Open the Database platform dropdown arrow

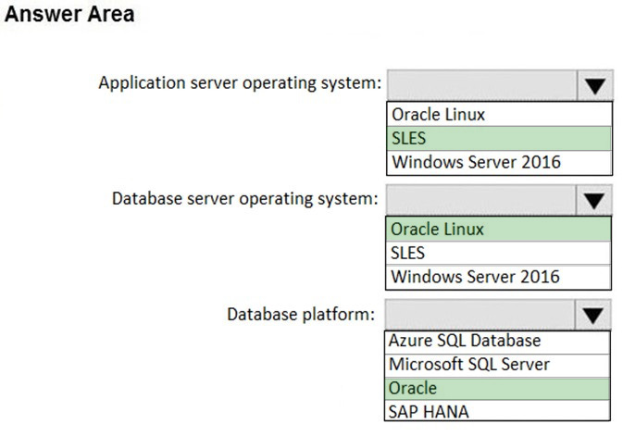(593, 316)
